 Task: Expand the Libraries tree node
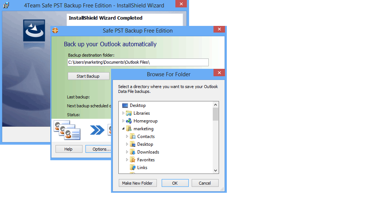pyautogui.click(x=123, y=113)
